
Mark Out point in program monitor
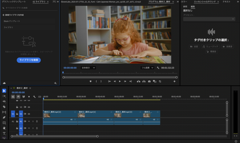101,82
